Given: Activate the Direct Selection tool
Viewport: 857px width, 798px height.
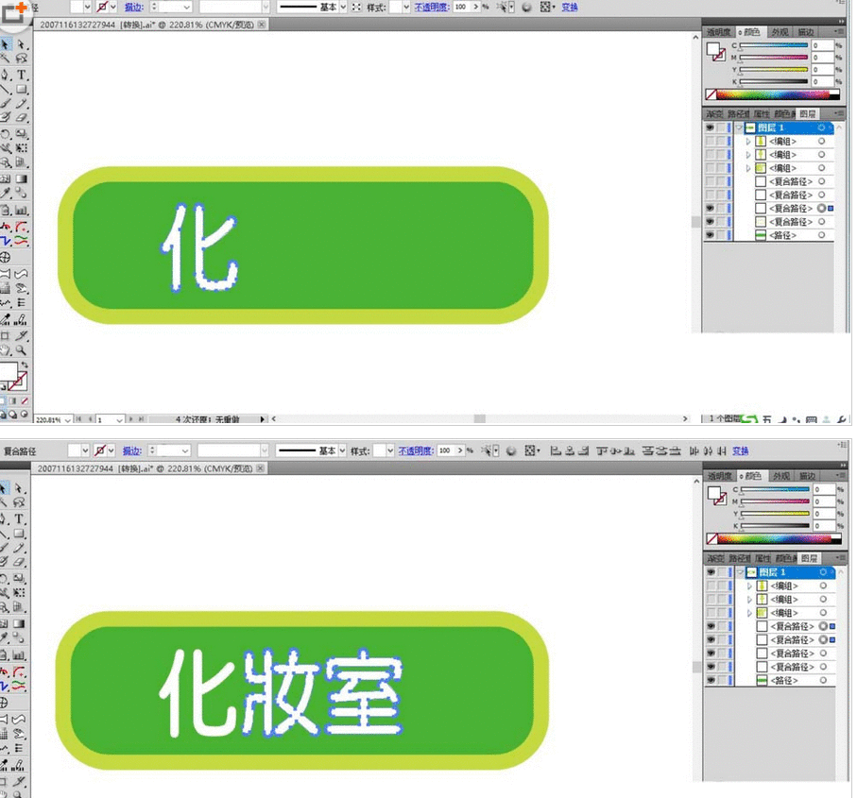Looking at the screenshot, I should 21,43.
